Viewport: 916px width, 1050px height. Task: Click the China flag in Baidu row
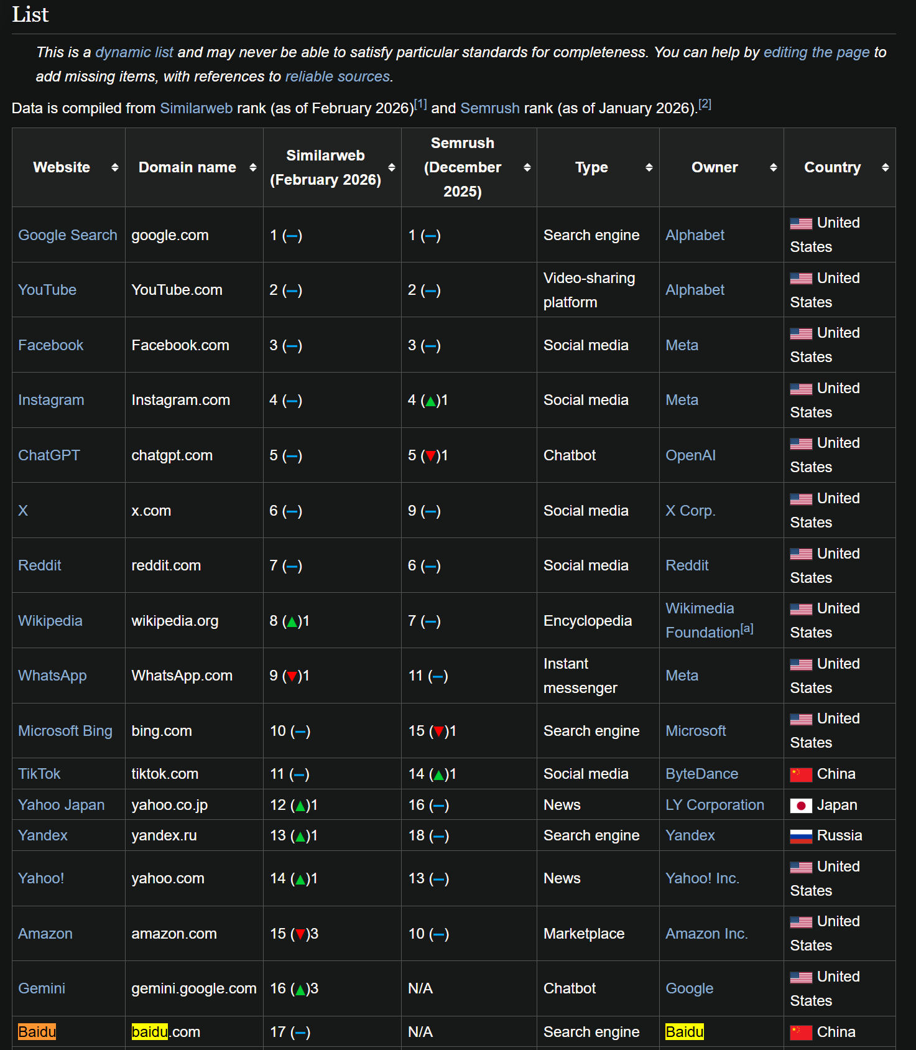coord(801,1033)
